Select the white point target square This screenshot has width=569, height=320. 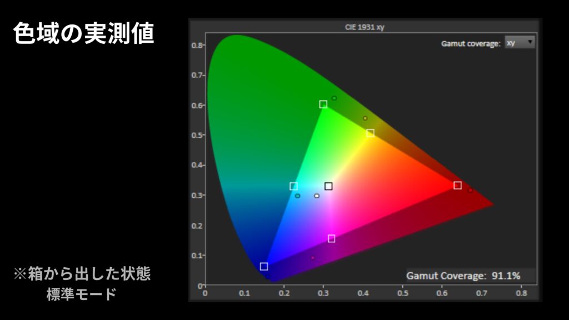(328, 186)
